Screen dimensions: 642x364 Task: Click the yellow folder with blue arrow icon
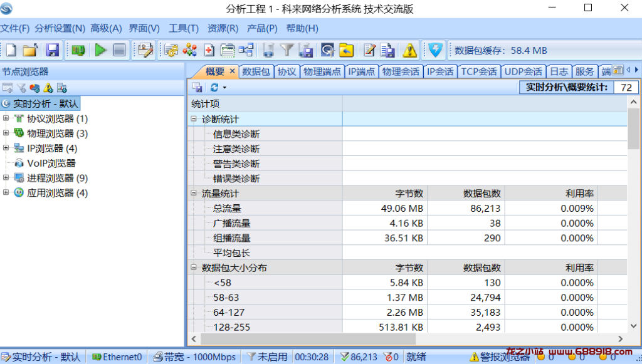[x=346, y=50]
